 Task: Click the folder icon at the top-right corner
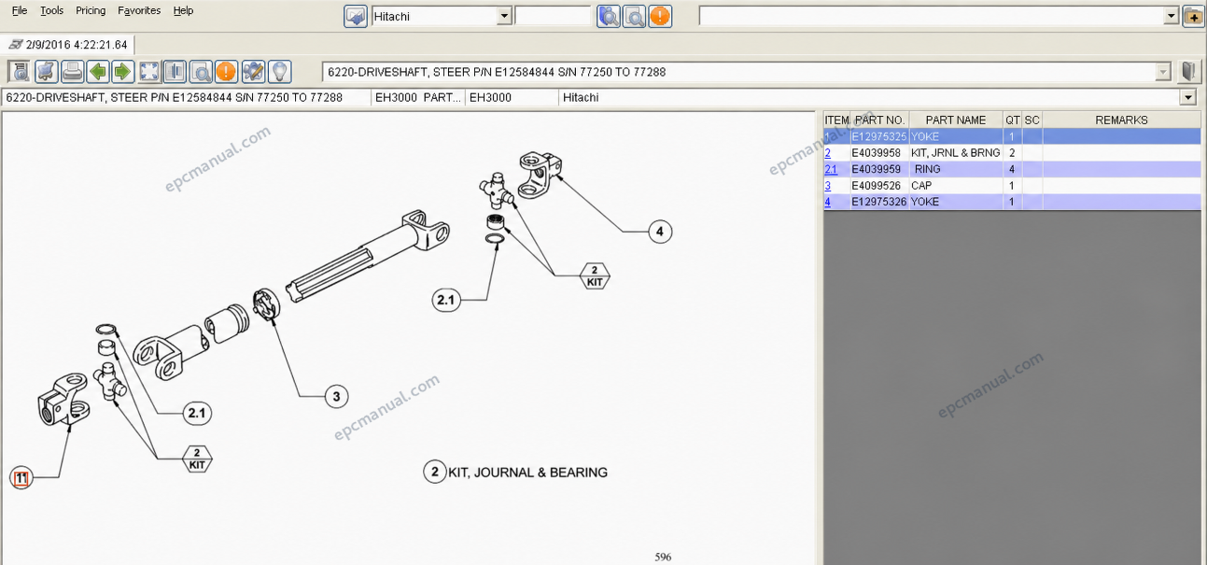1193,16
